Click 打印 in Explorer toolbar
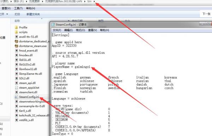 17,14
